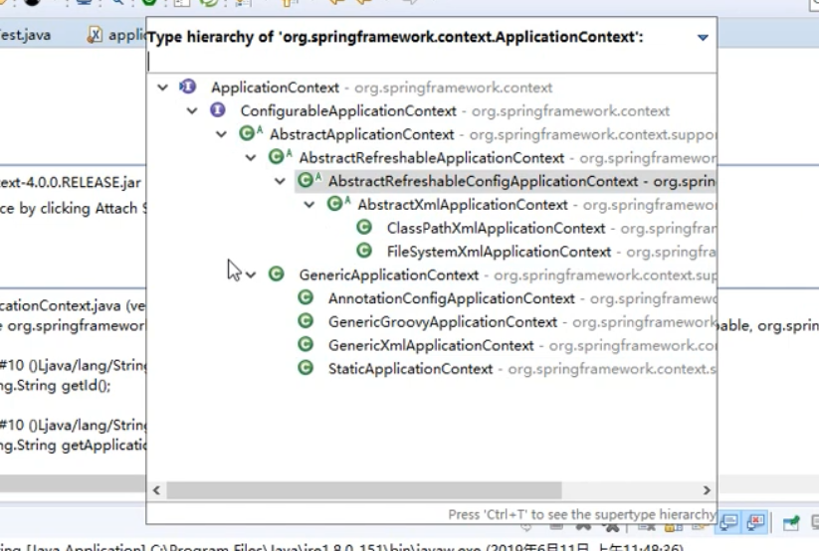Select StaticApplicationContext in the hierarchy

pyautogui.click(x=410, y=369)
